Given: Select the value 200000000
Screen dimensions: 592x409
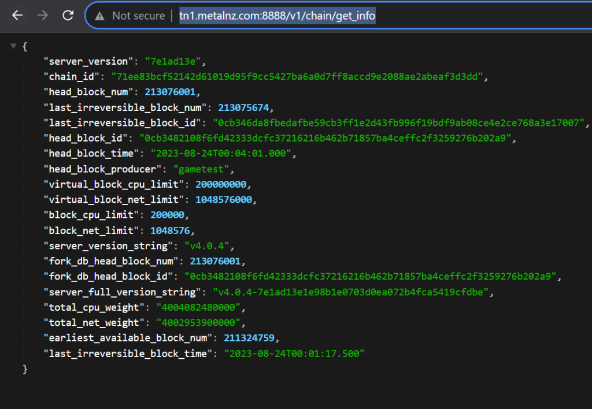Looking at the screenshot, I should [221, 184].
